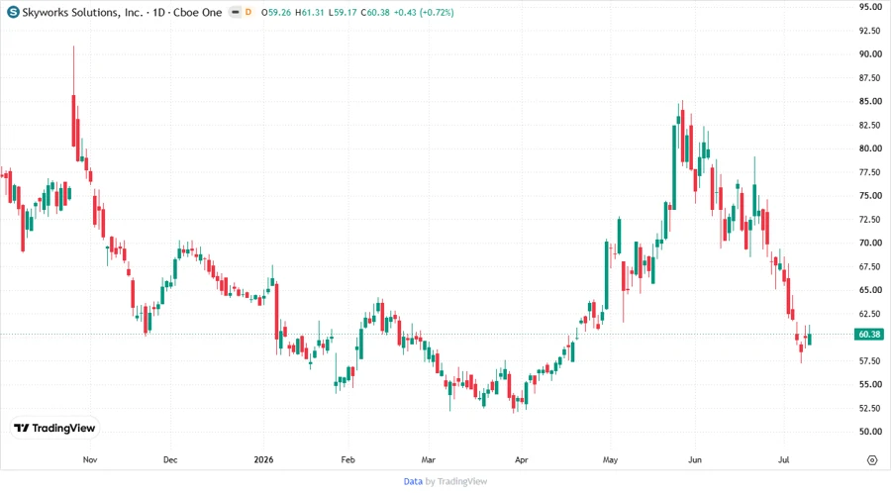
Task: Click the Skyworks round logo icon
Action: pyautogui.click(x=13, y=12)
